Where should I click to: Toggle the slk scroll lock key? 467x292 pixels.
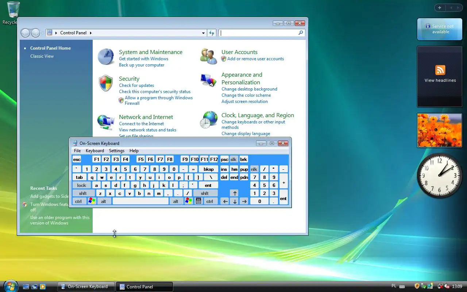(233, 159)
